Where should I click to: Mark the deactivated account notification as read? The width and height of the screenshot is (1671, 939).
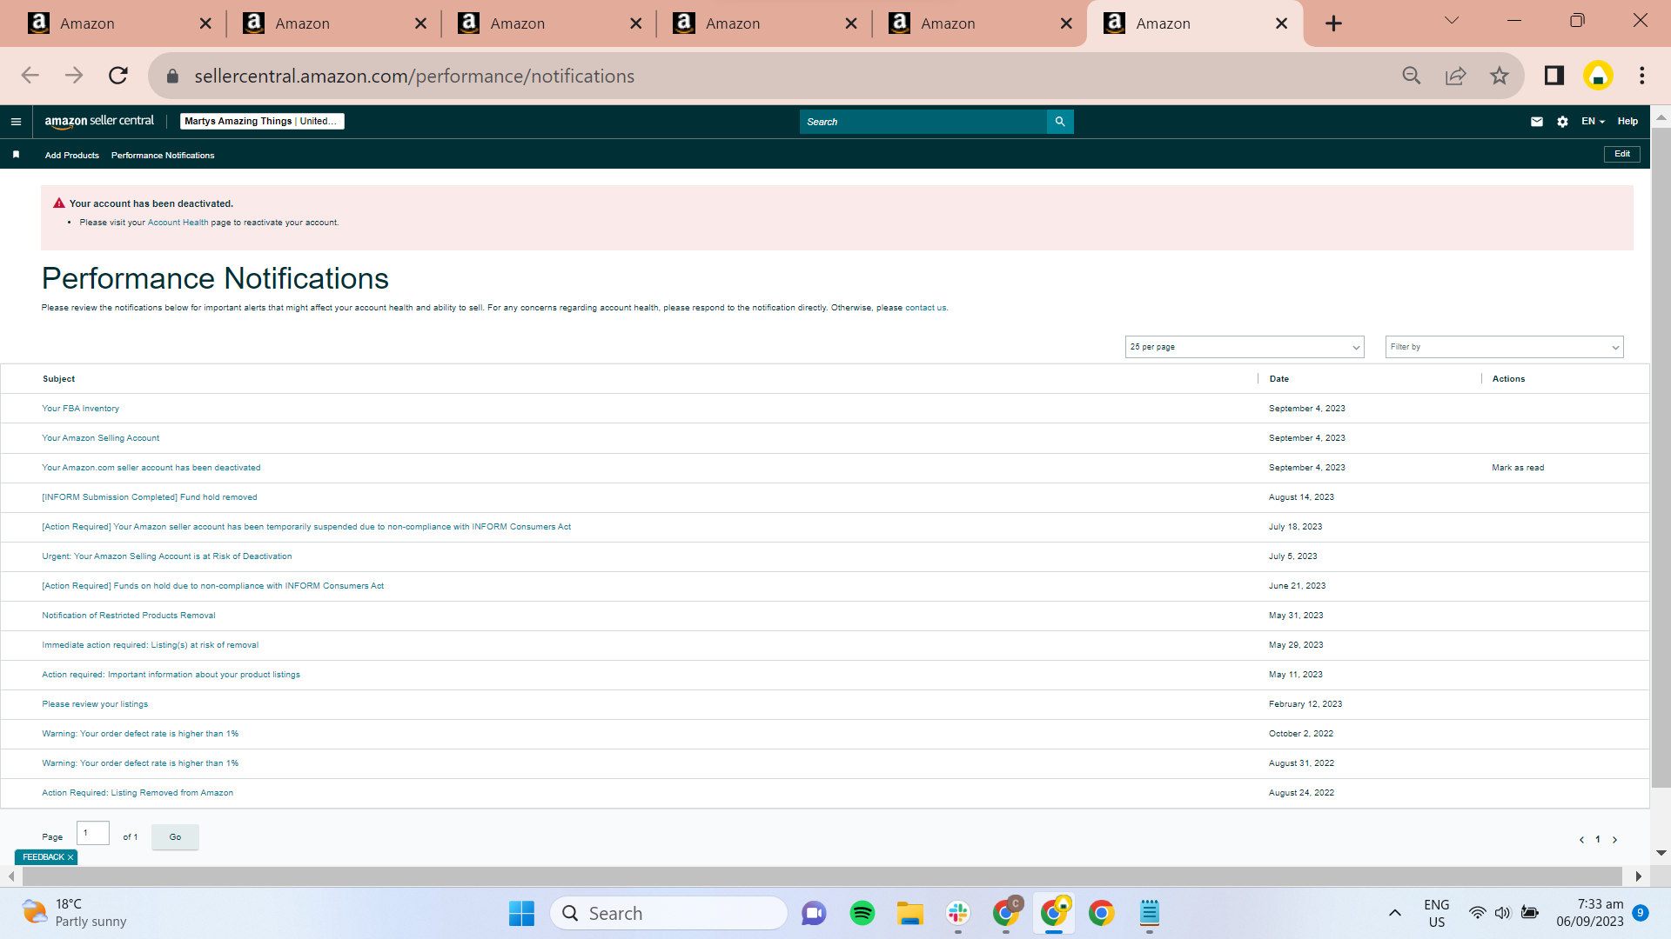1518,468
